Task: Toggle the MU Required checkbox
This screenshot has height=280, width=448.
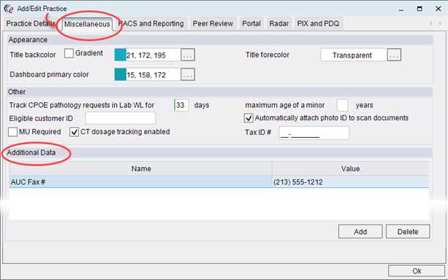Action: pos(12,132)
